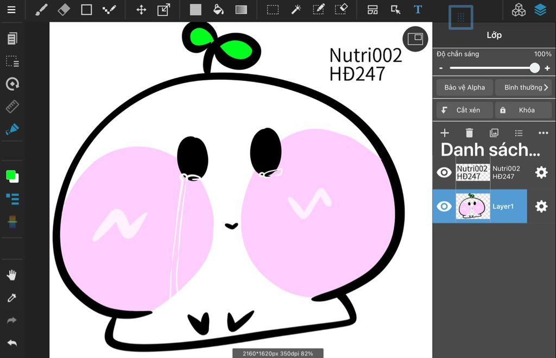Select the selection pen tool
Image resolution: width=556 pixels, height=358 pixels.
click(318, 10)
